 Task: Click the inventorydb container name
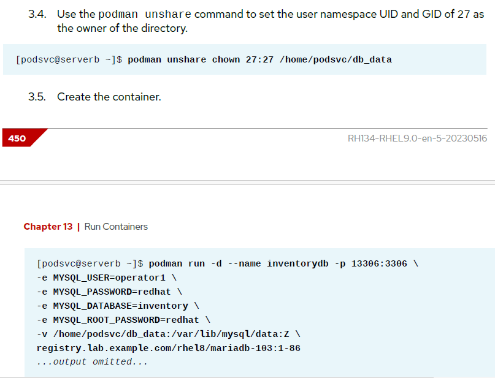(297, 263)
